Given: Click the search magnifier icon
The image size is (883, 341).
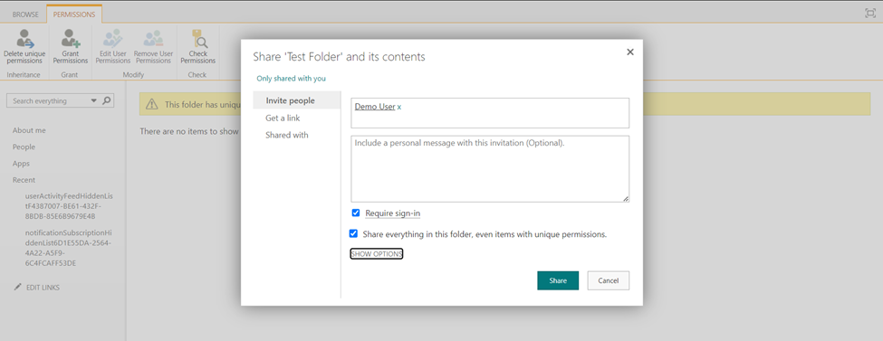Looking at the screenshot, I should click(107, 100).
